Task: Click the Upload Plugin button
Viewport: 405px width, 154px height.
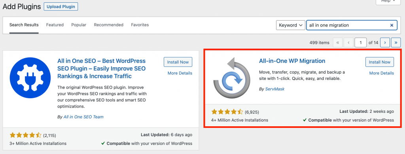Action: pos(61,6)
